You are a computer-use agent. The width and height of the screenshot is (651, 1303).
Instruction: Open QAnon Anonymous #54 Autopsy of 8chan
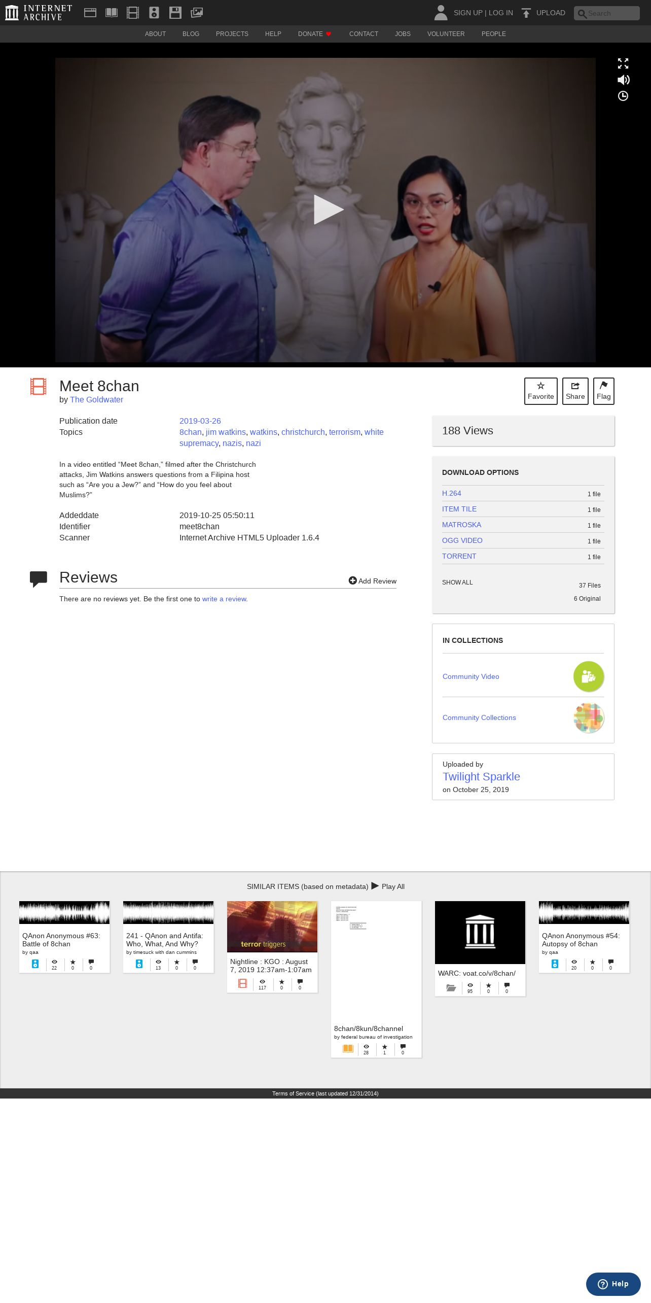tap(584, 937)
